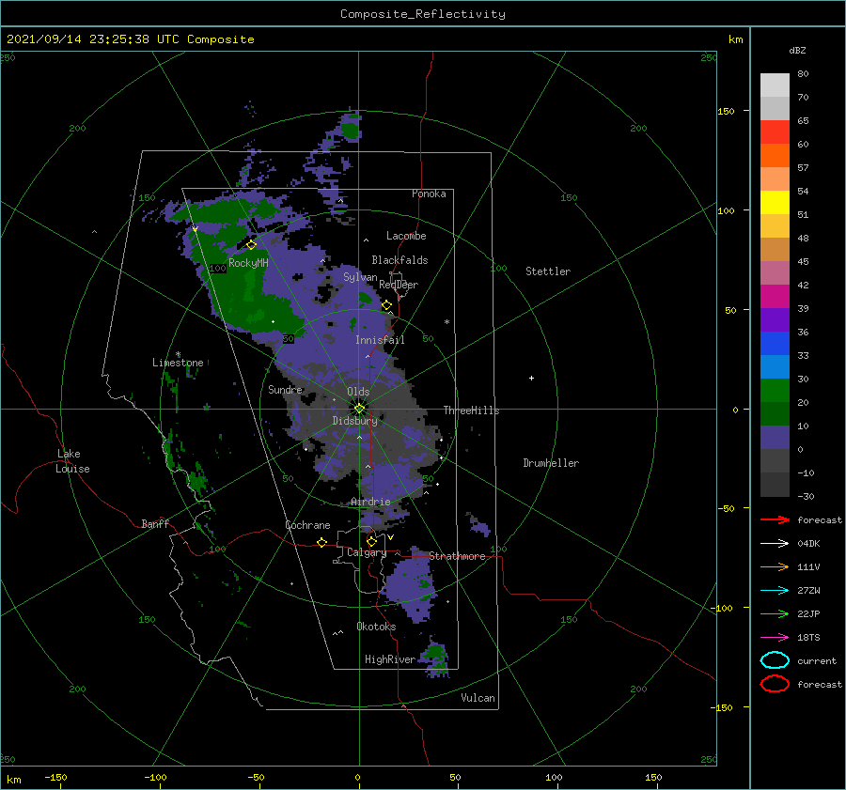
Task: Click the Sylvan town label
Action: click(360, 277)
